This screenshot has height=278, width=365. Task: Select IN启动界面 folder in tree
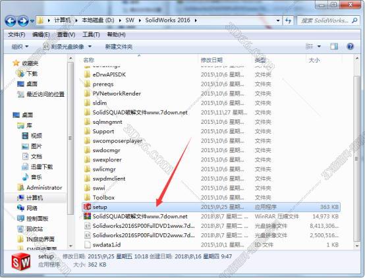[36, 239]
